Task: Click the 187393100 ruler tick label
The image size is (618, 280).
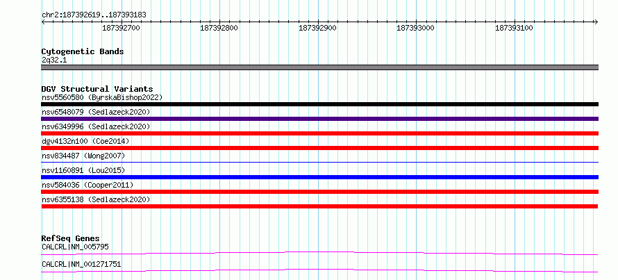Action: (x=514, y=28)
